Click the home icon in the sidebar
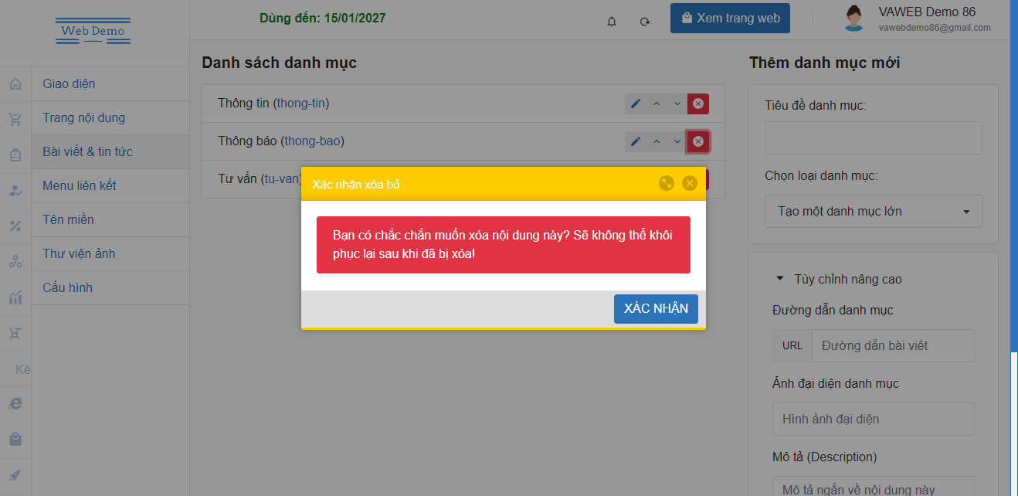The height and width of the screenshot is (496, 1018). pos(15,83)
